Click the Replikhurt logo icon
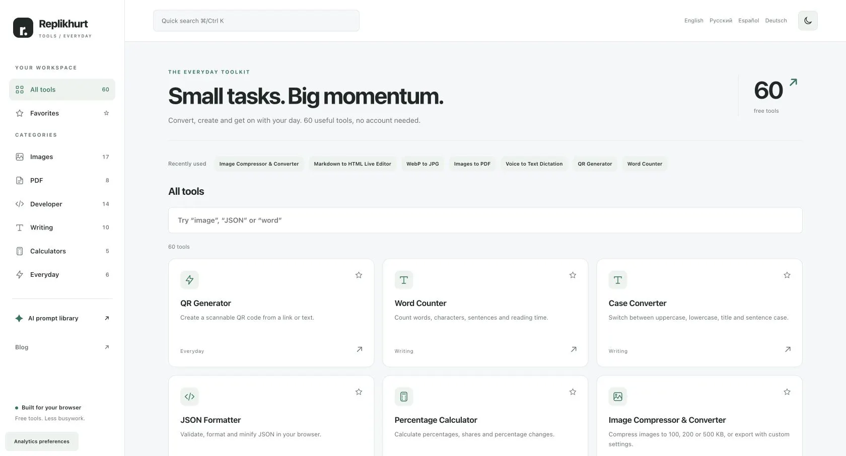The width and height of the screenshot is (846, 456). 23,28
